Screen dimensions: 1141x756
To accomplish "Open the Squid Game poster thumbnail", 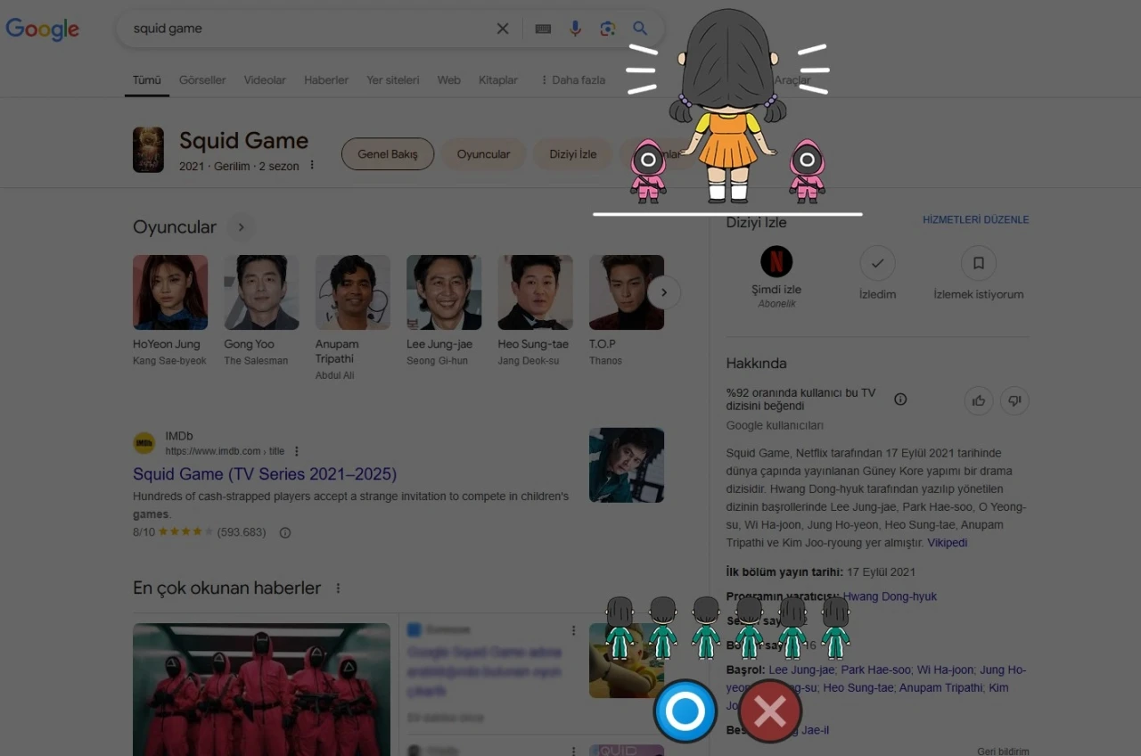I will click(148, 149).
